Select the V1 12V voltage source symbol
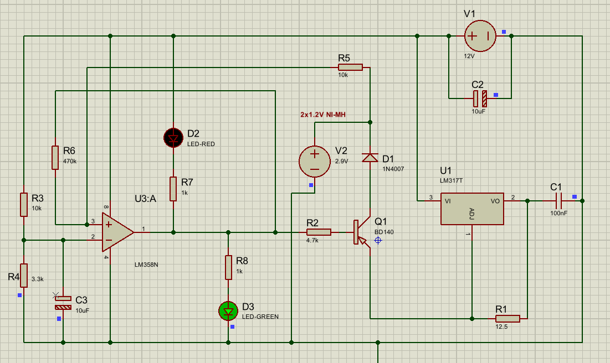Screen dimensions: 610x363 pyautogui.click(x=480, y=36)
